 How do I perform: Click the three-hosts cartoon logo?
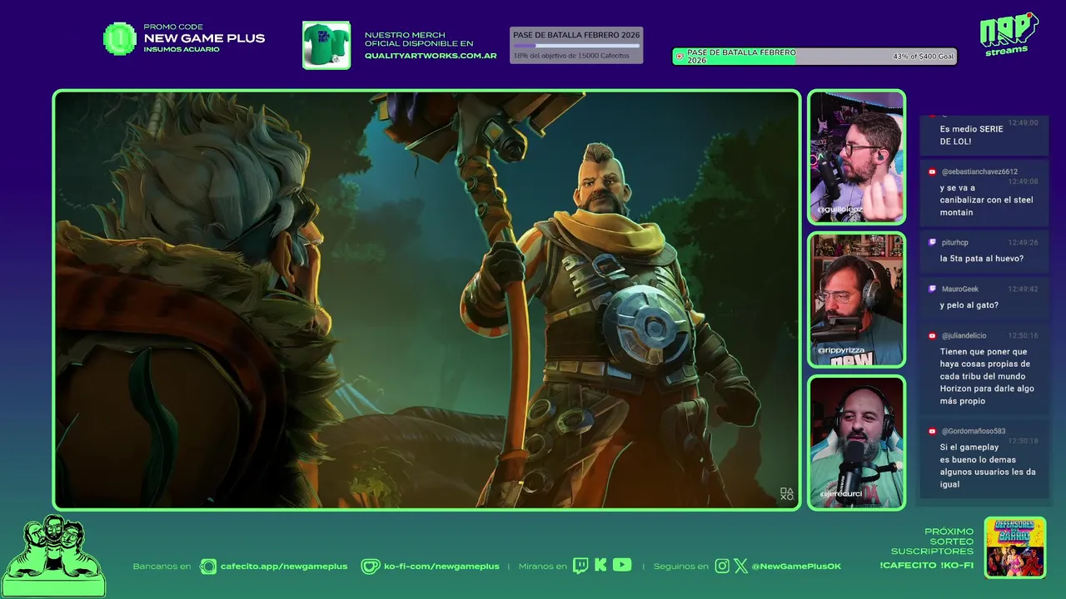[x=53, y=556]
